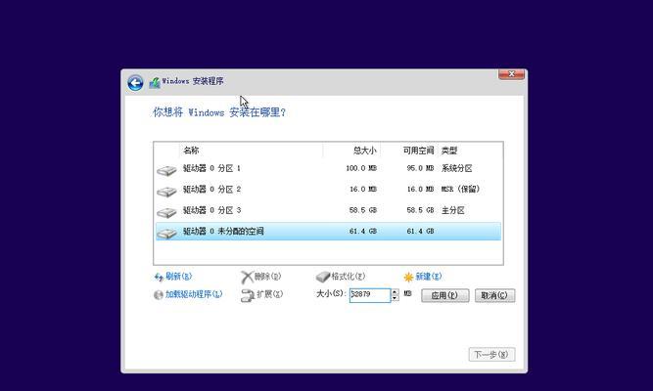Select row 驱动器 0 分区 2
Screen dimensions: 653x391
pyautogui.click(x=328, y=190)
